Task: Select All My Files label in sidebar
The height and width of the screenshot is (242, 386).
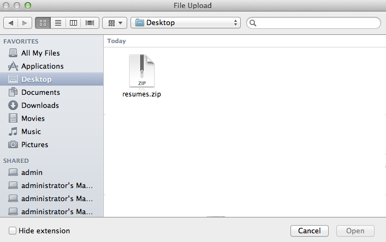Action: [40, 53]
